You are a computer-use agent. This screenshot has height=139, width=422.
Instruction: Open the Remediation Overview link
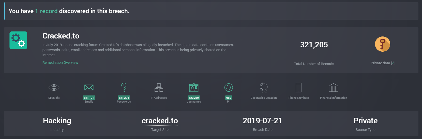(60, 63)
